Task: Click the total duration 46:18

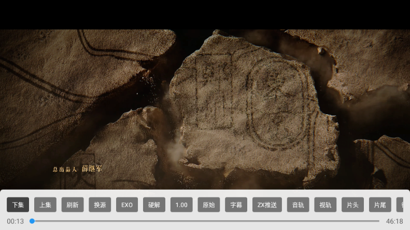Action: pyautogui.click(x=394, y=221)
